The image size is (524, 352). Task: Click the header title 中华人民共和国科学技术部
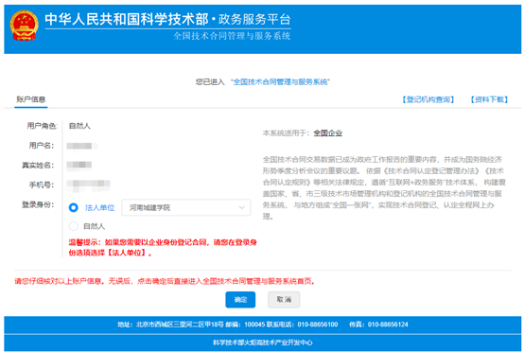[x=127, y=19]
